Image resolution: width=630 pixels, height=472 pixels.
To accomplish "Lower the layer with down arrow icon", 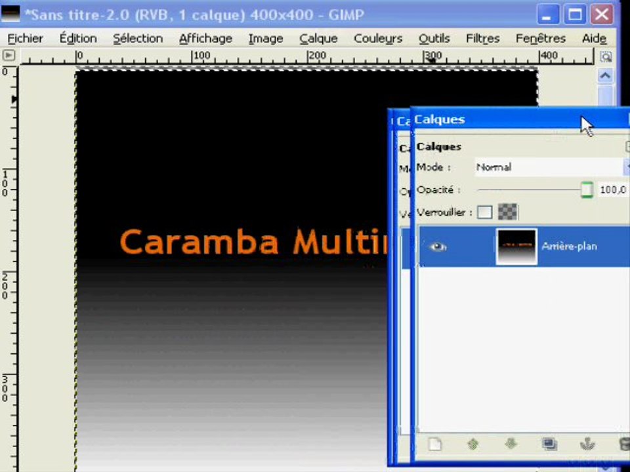I will 511,444.
